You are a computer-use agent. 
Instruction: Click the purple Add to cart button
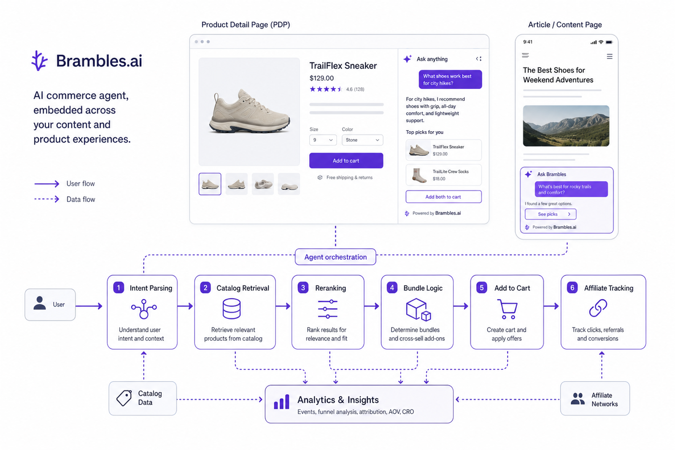click(x=346, y=161)
